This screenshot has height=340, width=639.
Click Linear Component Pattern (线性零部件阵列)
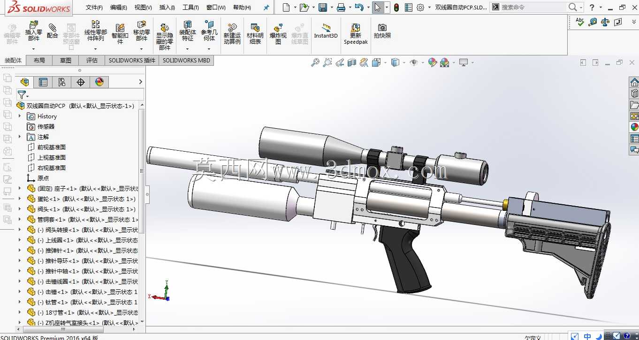tap(95, 31)
